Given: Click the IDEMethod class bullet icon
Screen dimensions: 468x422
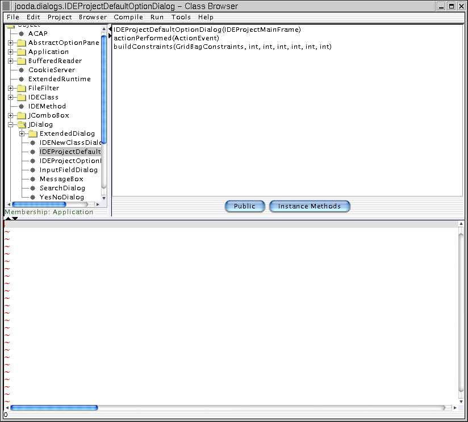Looking at the screenshot, I should point(21,107).
